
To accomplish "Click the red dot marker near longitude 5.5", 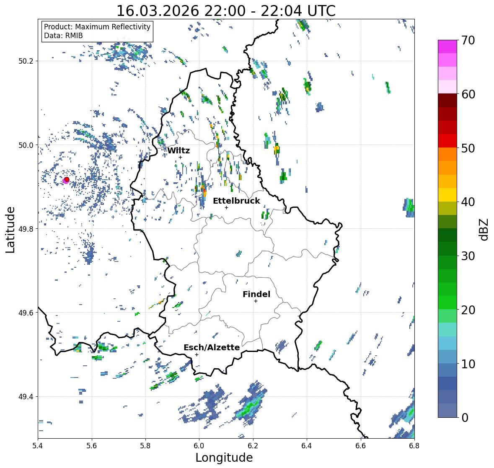I will [67, 179].
